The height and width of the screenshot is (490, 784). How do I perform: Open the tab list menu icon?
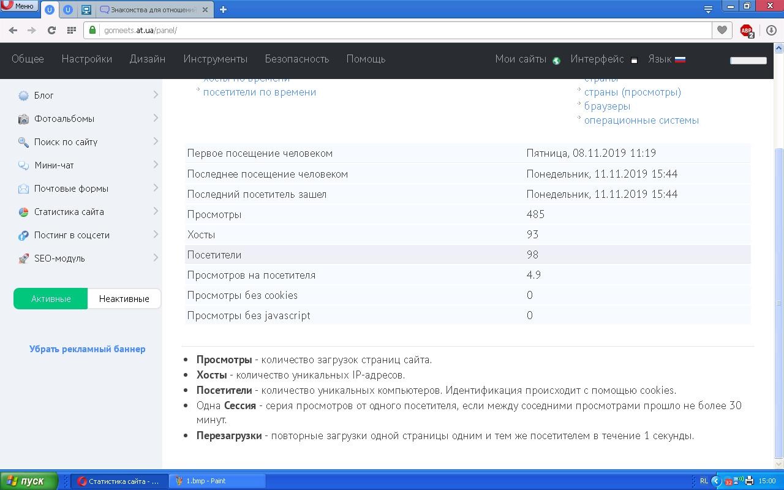tap(708, 9)
